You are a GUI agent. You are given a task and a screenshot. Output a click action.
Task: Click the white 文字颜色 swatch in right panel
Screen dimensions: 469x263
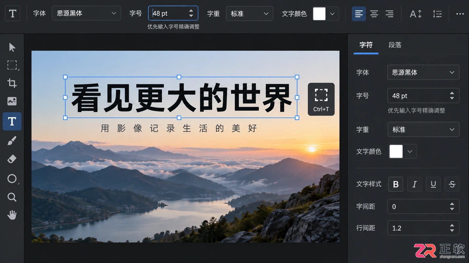[x=396, y=151]
